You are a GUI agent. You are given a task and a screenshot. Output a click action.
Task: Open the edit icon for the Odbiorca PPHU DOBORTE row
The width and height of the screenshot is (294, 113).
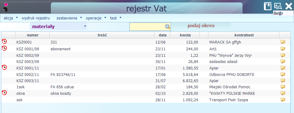(283, 74)
